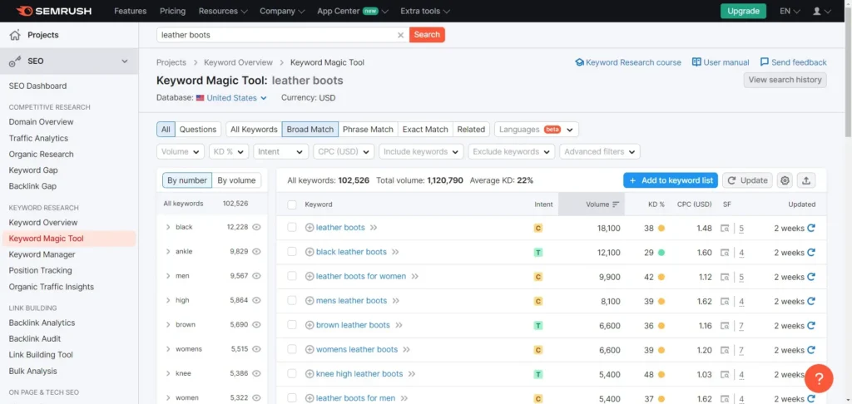
Task: Check the 'leather boots for women' checkbox
Action: click(x=292, y=276)
